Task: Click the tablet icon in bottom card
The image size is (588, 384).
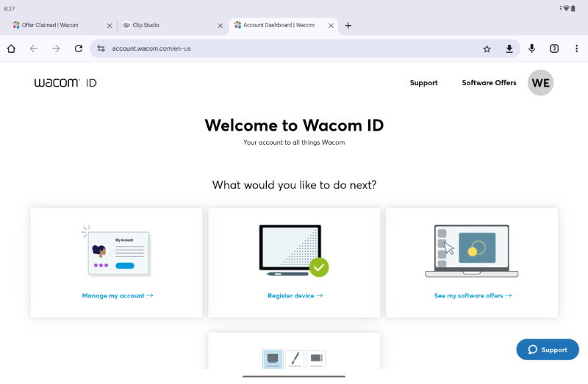Action: tap(316, 359)
